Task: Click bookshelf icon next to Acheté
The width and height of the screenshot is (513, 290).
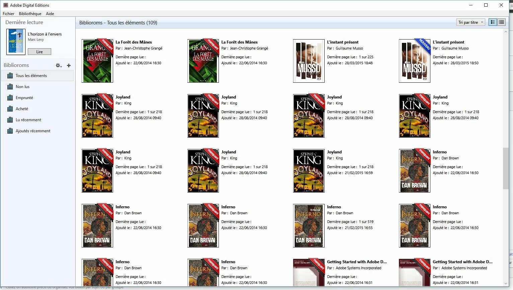Action: 10,109
